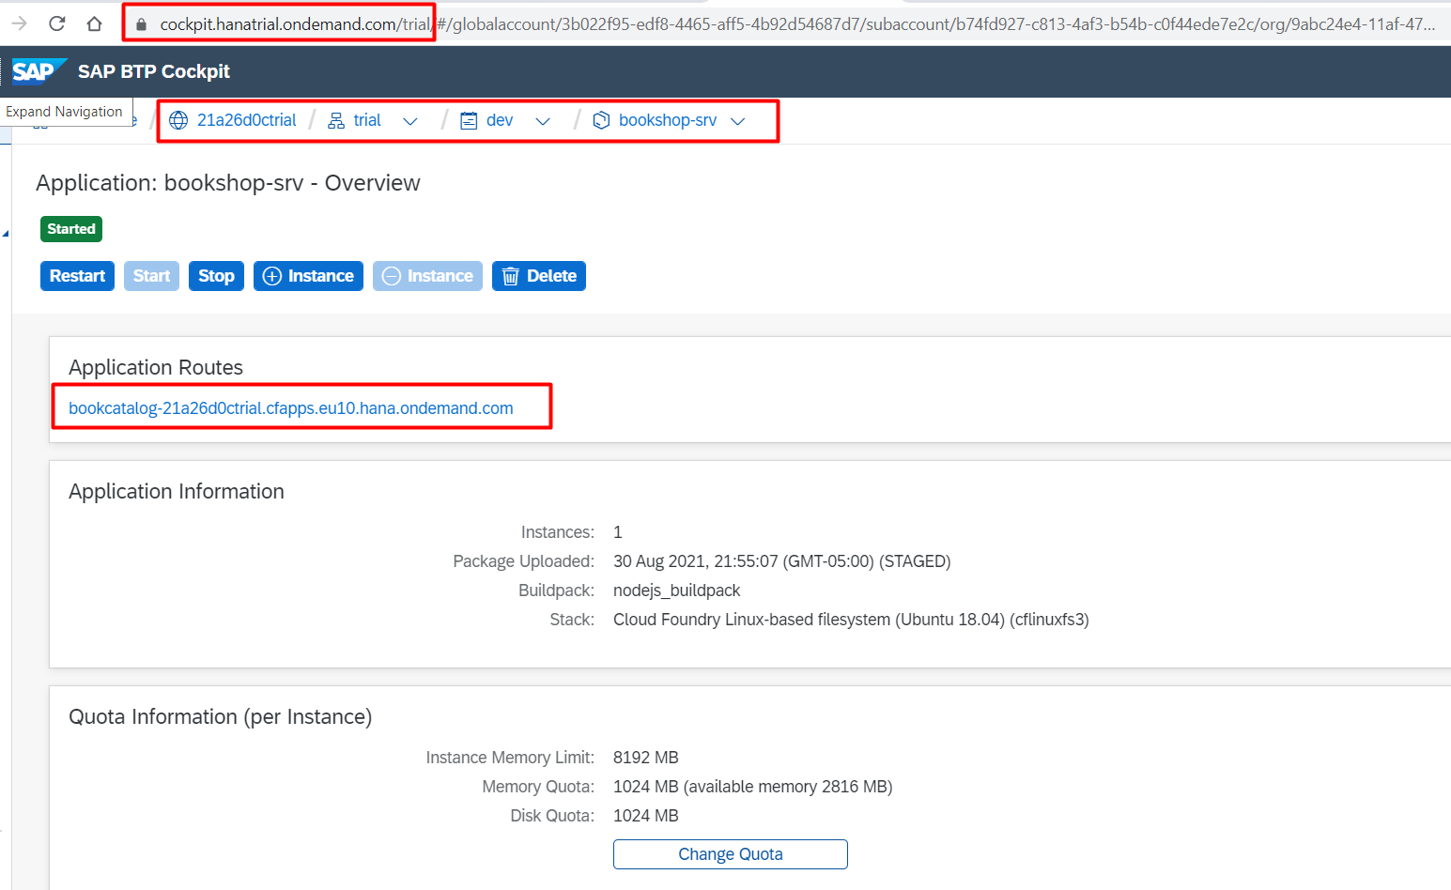The width and height of the screenshot is (1451, 890).
Task: Click the application icon beside bookshop-srv
Action: click(x=602, y=120)
